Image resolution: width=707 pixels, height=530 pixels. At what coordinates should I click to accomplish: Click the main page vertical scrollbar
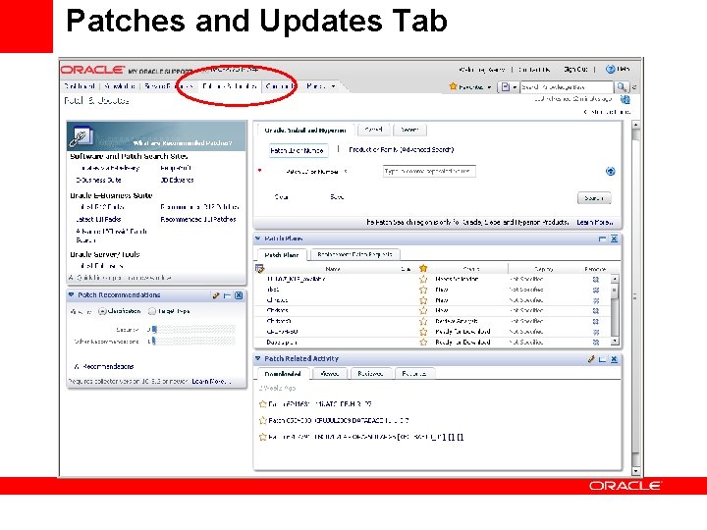pyautogui.click(x=635, y=297)
